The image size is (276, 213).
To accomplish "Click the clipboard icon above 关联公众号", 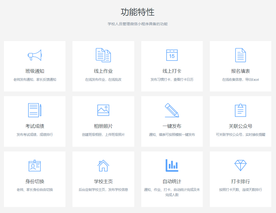I will click(x=240, y=110).
